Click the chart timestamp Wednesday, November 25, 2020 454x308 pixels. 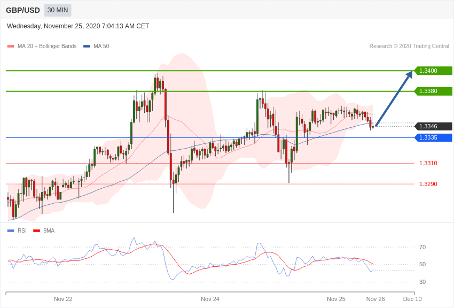click(78, 26)
